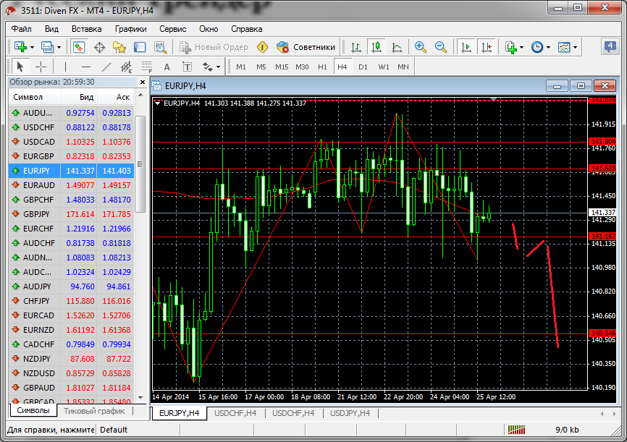This screenshot has height=442, width=627.
Task: Expand New Chart dropdown arrow
Action: click(x=33, y=48)
